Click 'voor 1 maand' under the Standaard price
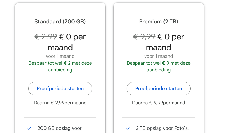236x133 pixels. (x=60, y=56)
